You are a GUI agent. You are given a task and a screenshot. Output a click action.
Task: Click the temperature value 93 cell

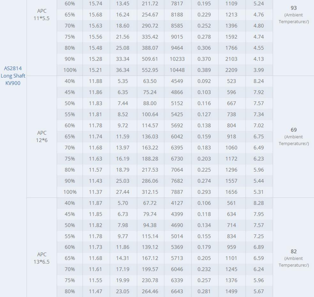tap(294, 8)
